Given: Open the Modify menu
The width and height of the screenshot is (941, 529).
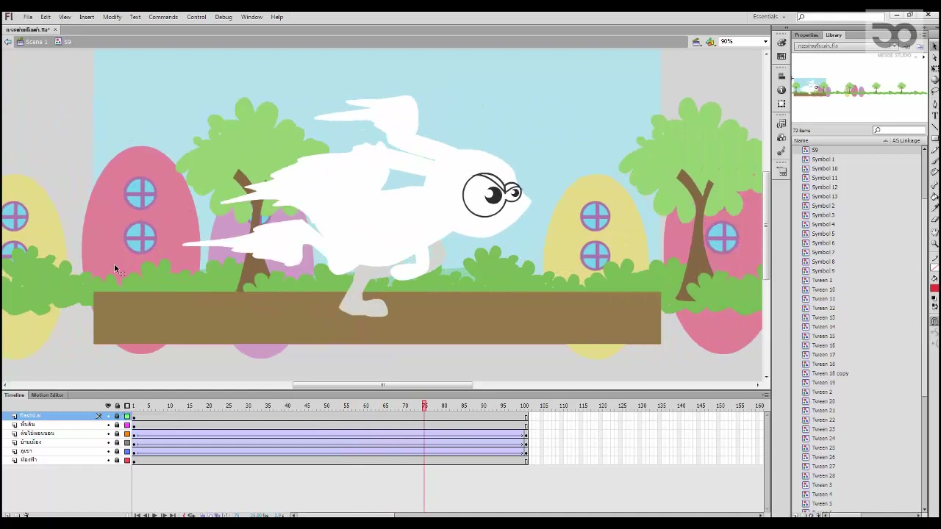Looking at the screenshot, I should coord(112,17).
